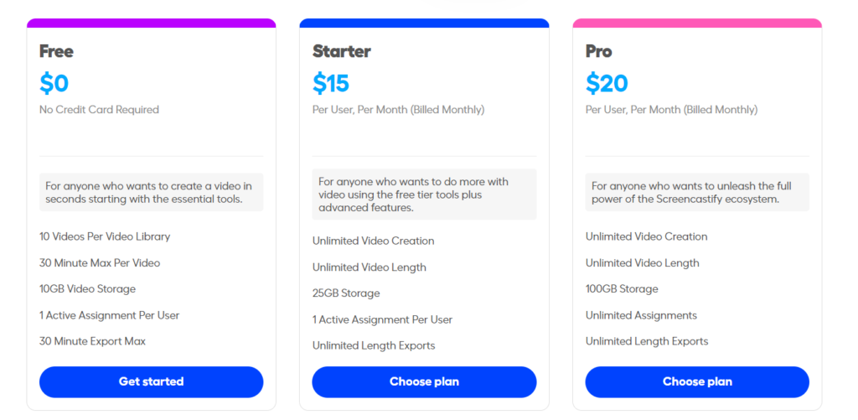Click the Starter plan description box
The height and width of the screenshot is (420, 858).
coord(424,194)
